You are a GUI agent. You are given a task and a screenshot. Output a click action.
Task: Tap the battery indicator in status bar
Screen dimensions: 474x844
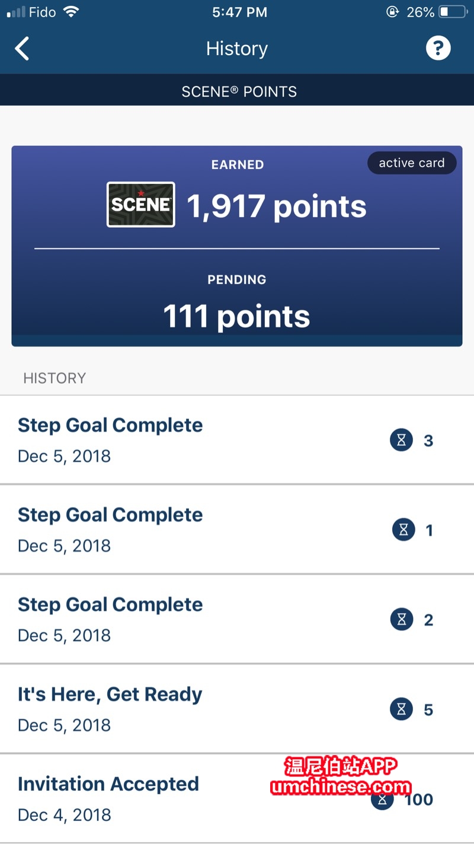[x=452, y=12]
